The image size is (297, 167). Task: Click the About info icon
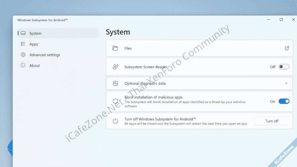[23, 66]
